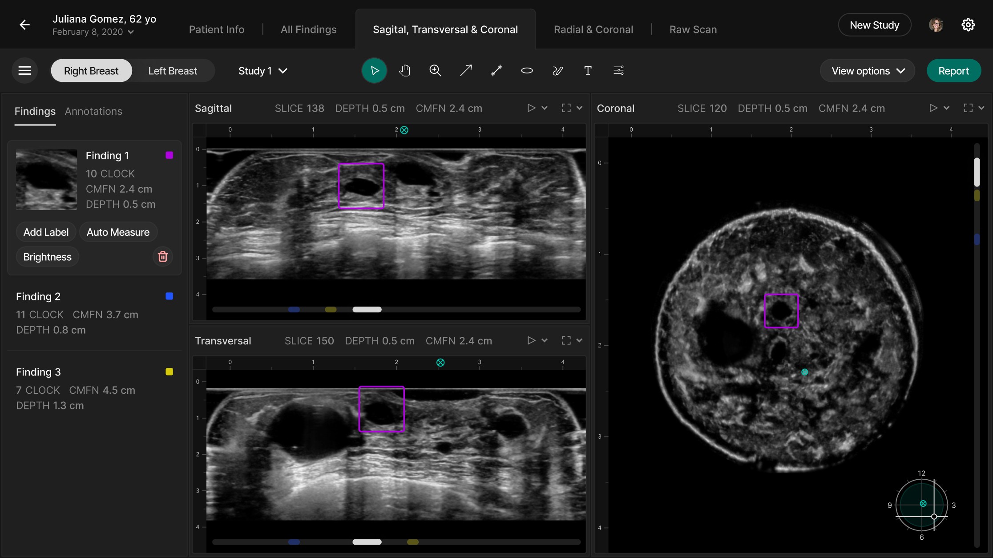This screenshot has width=993, height=558.
Task: Select the text annotation tool
Action: point(588,71)
